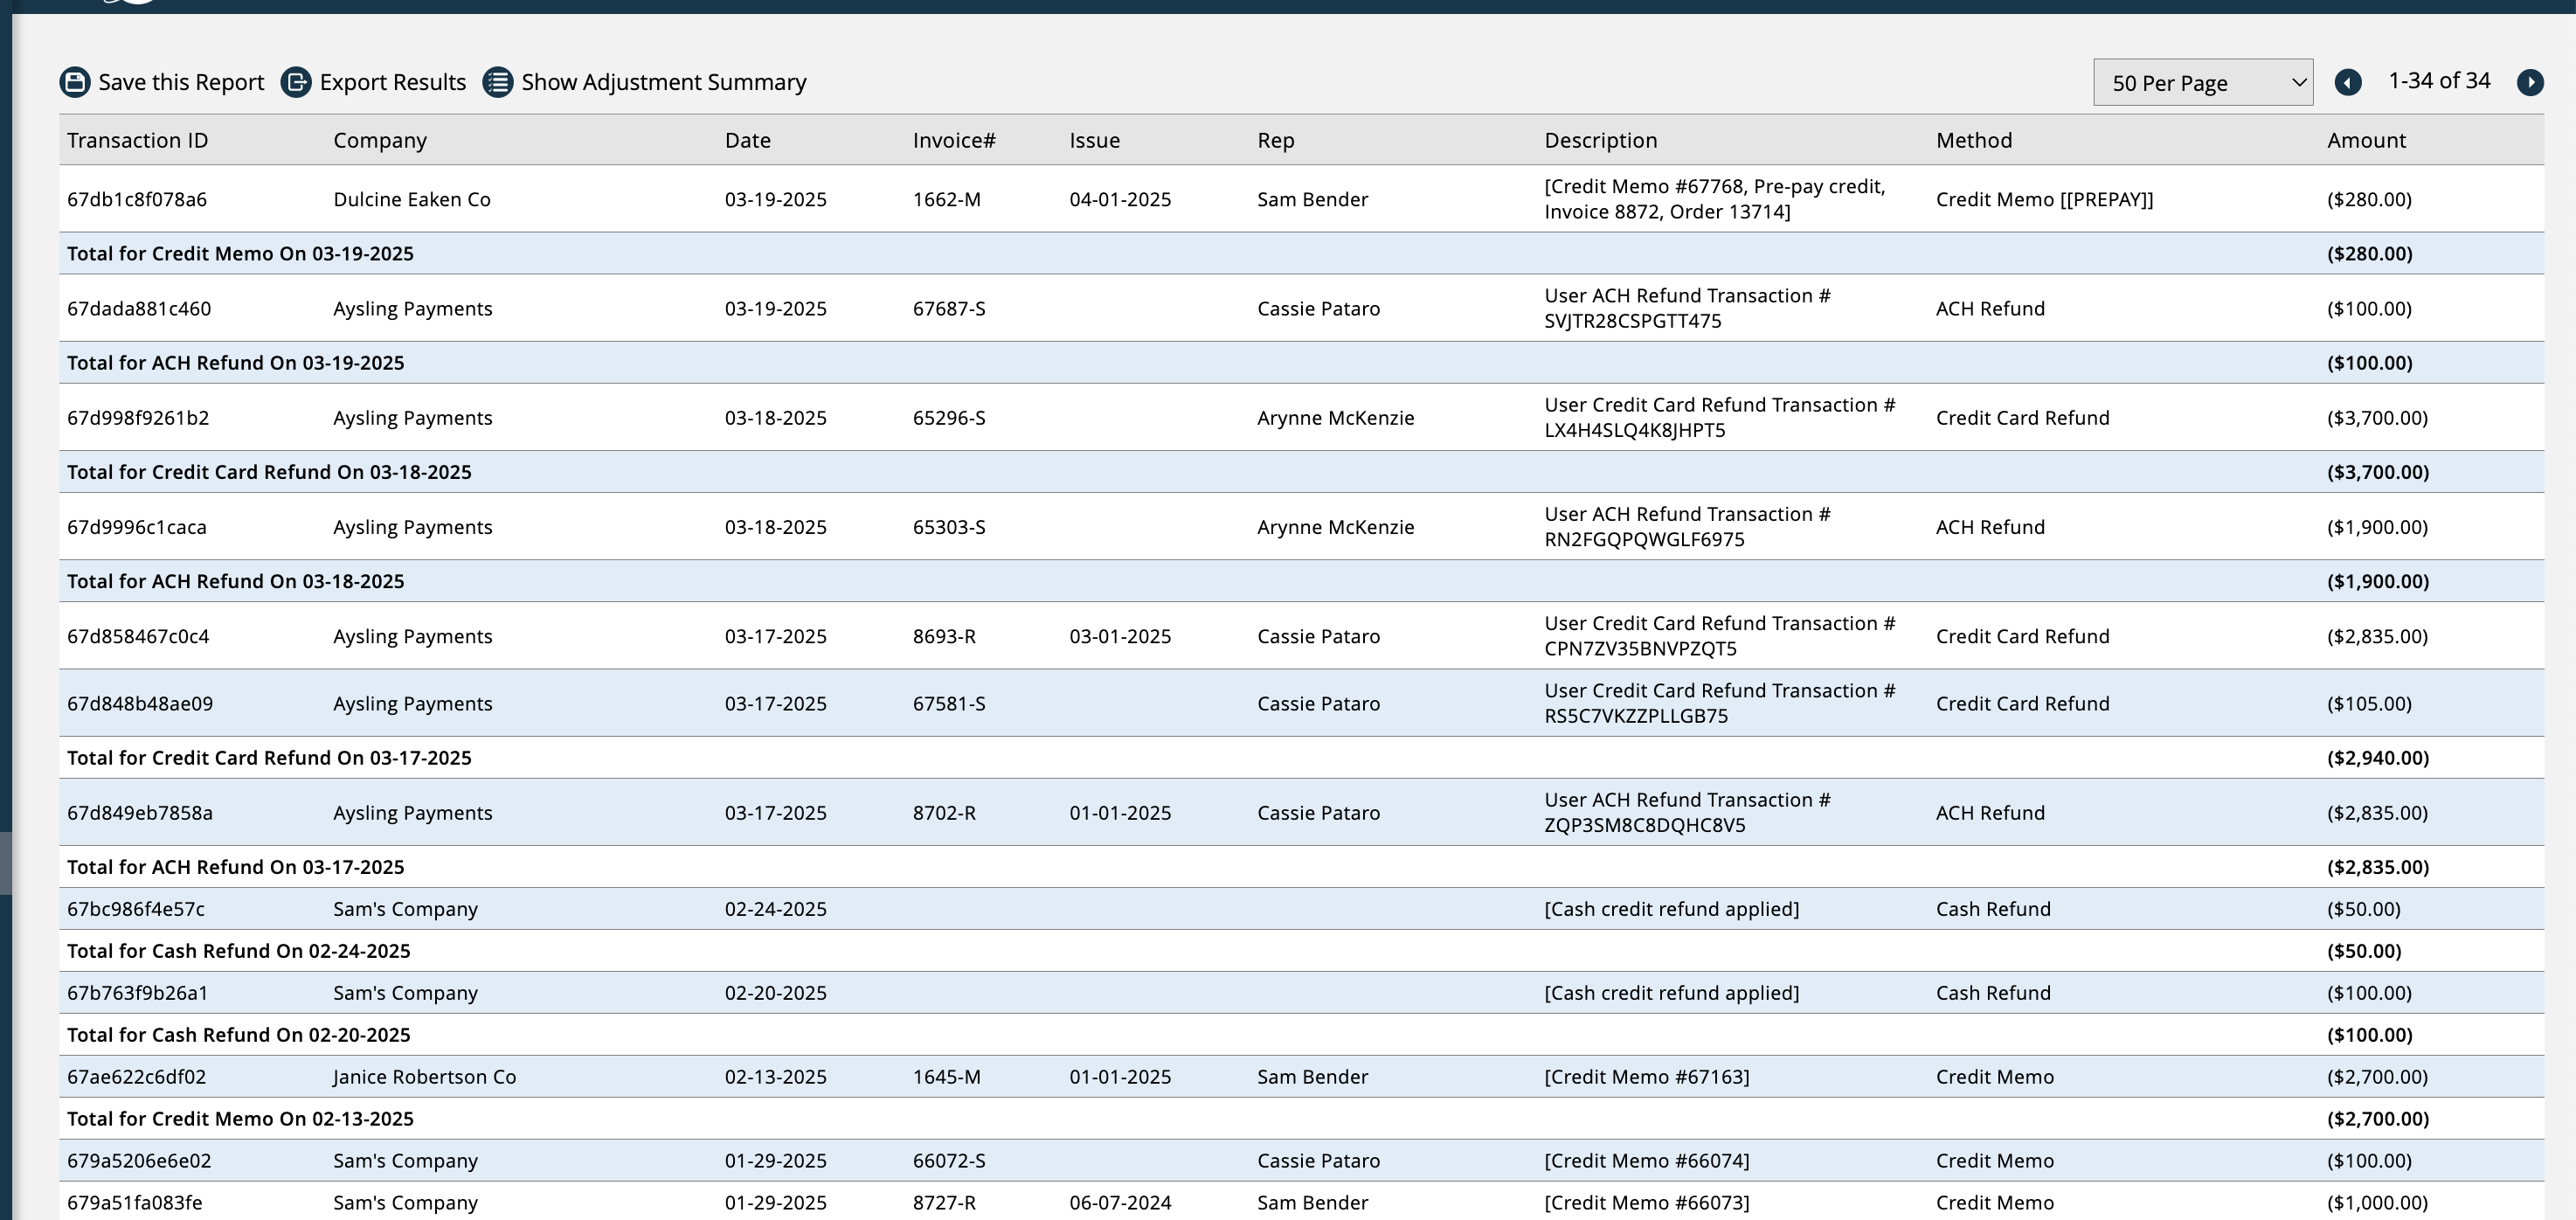The height and width of the screenshot is (1220, 2576).
Task: Click the 1-34 of 34 page count
Action: tap(2439, 81)
